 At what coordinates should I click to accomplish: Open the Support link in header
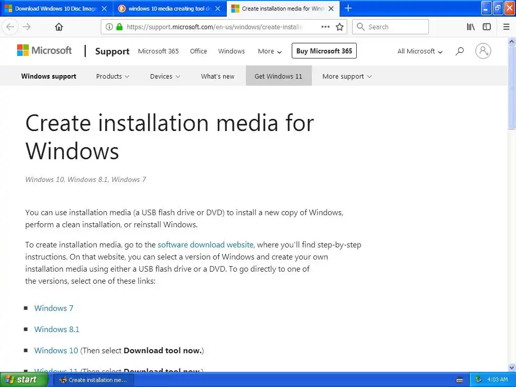click(x=112, y=51)
